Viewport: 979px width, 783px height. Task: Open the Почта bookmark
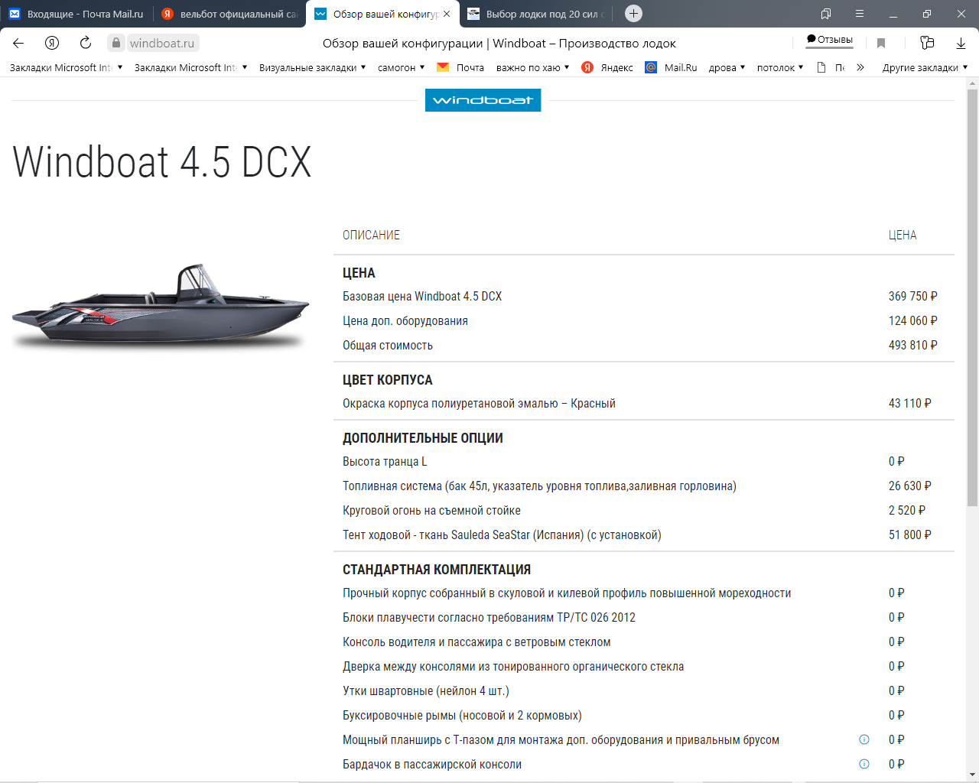pos(460,67)
